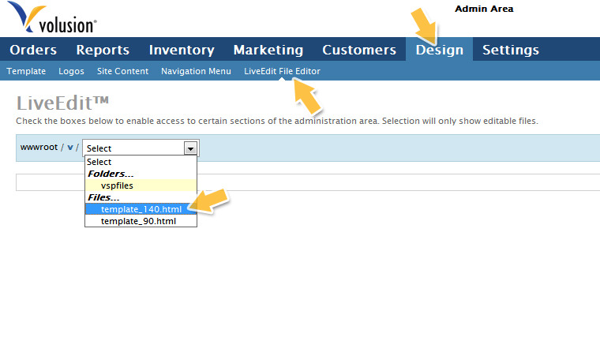Collapse the file Select dropdown arrow
This screenshot has height=341, width=600.
click(189, 148)
